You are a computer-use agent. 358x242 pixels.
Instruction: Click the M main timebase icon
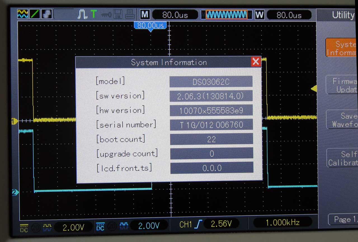click(145, 15)
